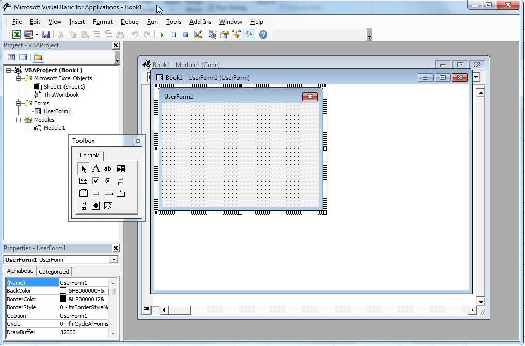Click the BorderColor property color swatch
525x346 pixels.
pyautogui.click(x=63, y=299)
